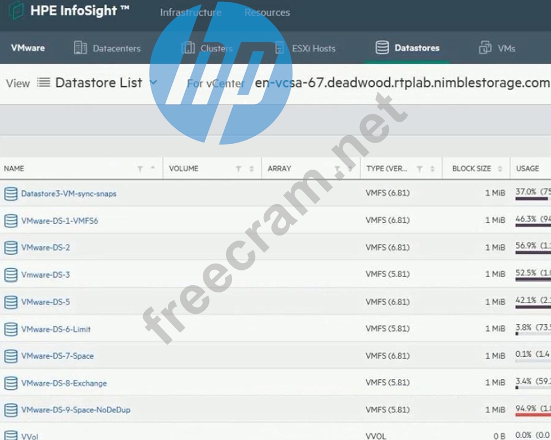Click datastore icon for Datastore3-VM-sync-snaps

11,194
